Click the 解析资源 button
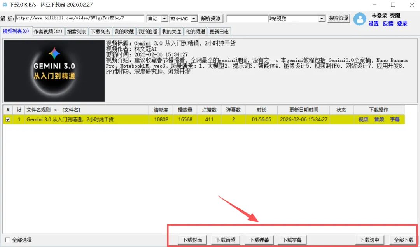Screen dimensions: 420x247 click(211, 18)
